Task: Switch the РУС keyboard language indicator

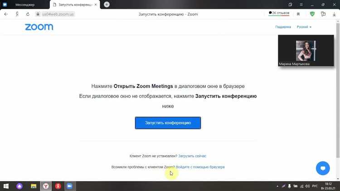Action: click(x=315, y=186)
